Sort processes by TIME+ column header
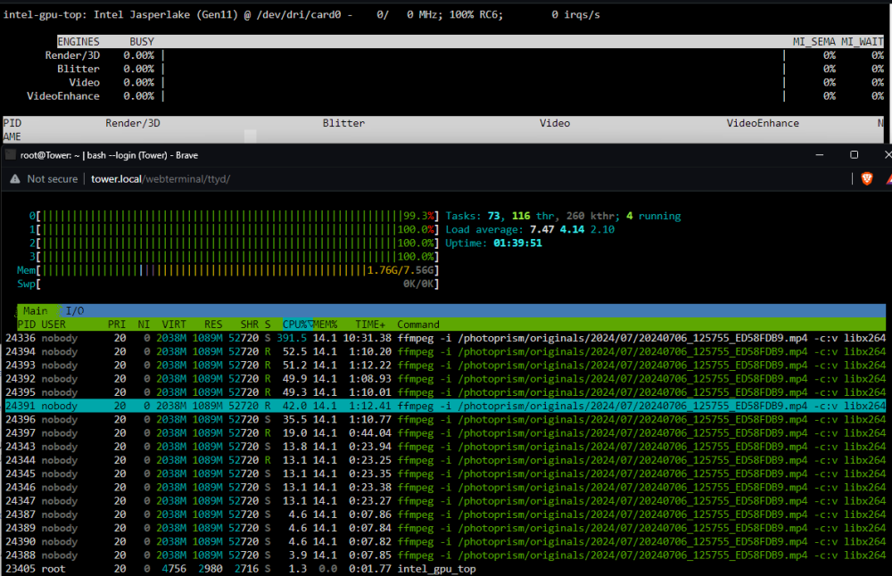Screen dimensions: 892x576 pyautogui.click(x=370, y=325)
